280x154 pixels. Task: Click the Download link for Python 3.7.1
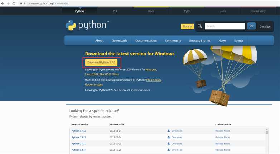coord(177,144)
